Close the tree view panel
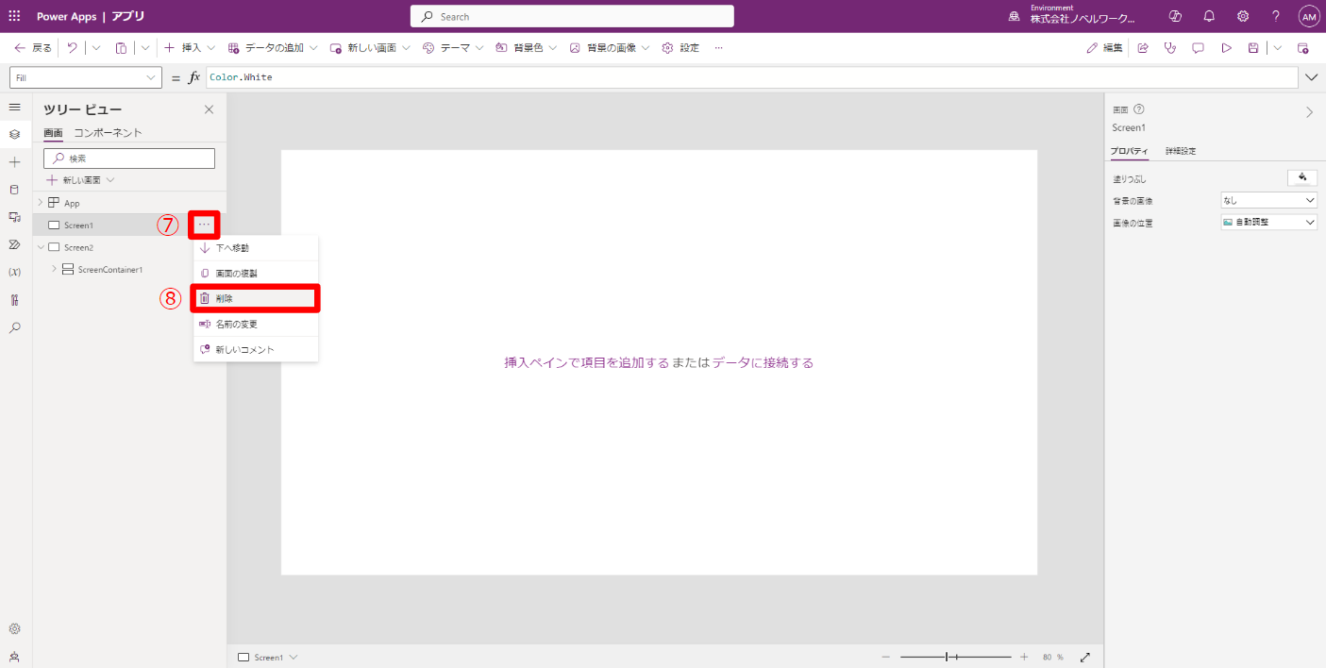 pos(209,109)
